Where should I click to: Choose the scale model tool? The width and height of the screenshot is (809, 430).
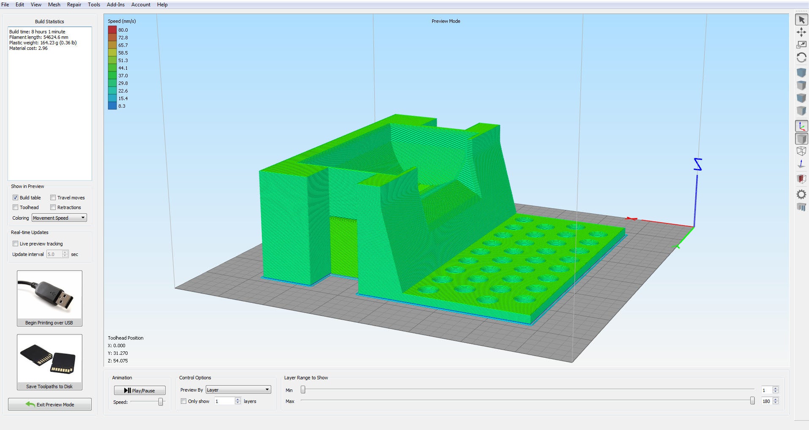point(801,45)
